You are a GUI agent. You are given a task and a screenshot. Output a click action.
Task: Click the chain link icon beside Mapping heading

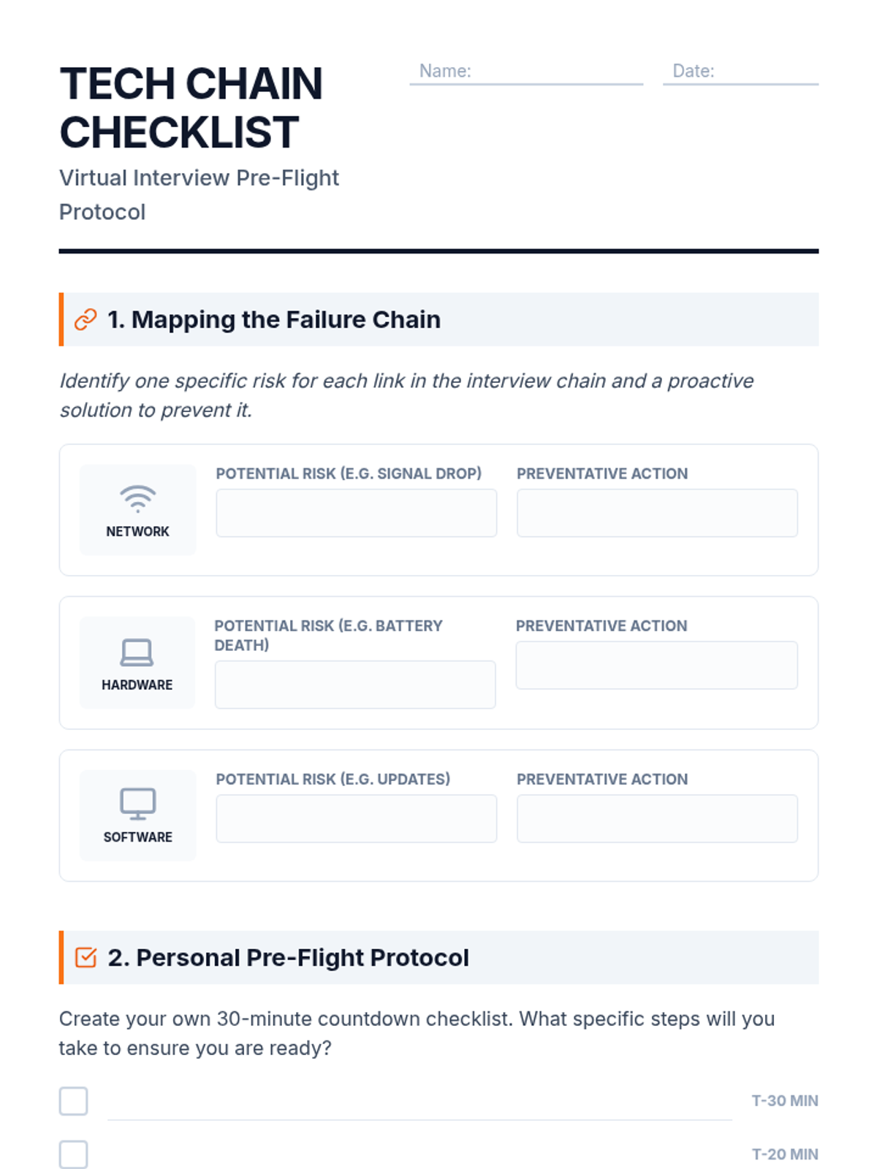pyautogui.click(x=86, y=319)
